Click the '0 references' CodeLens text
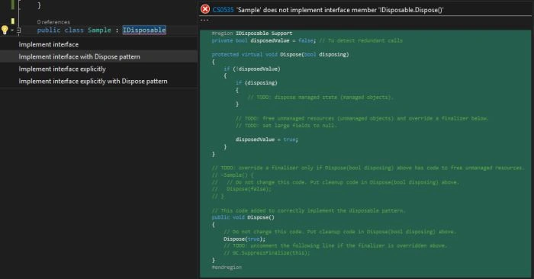The height and width of the screenshot is (279, 534). click(x=53, y=22)
